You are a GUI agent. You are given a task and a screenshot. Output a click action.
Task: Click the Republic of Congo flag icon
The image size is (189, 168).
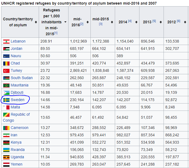[x=6, y=115]
